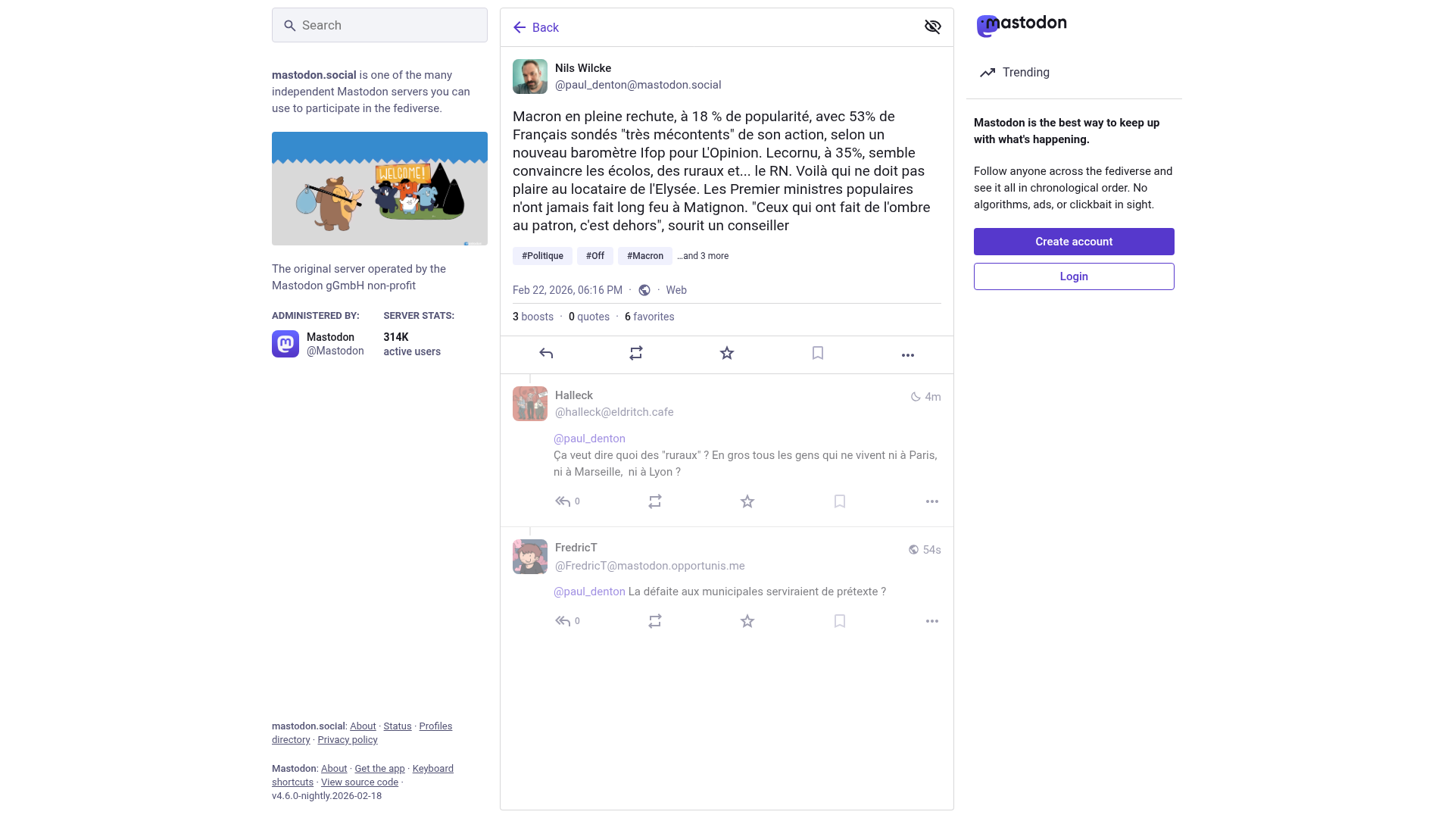Viewport: 1454px width, 818px height.
Task: Click the Login button
Action: coord(1074,276)
